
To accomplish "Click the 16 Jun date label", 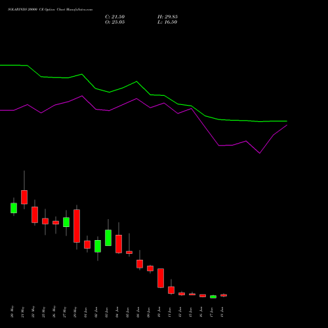I will pyautogui.click(x=201, y=312).
